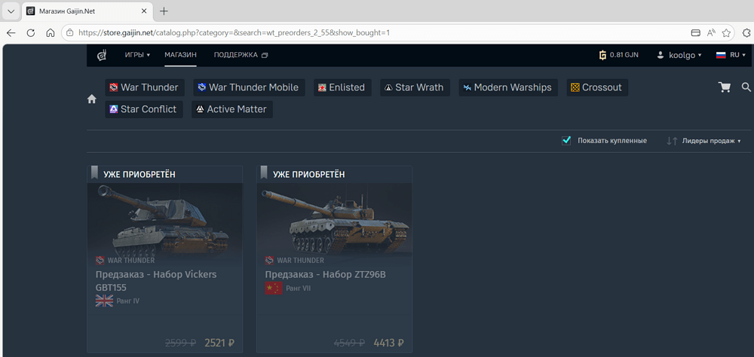Refresh the page with browser reload button
The height and width of the screenshot is (357, 754).
pyautogui.click(x=31, y=33)
